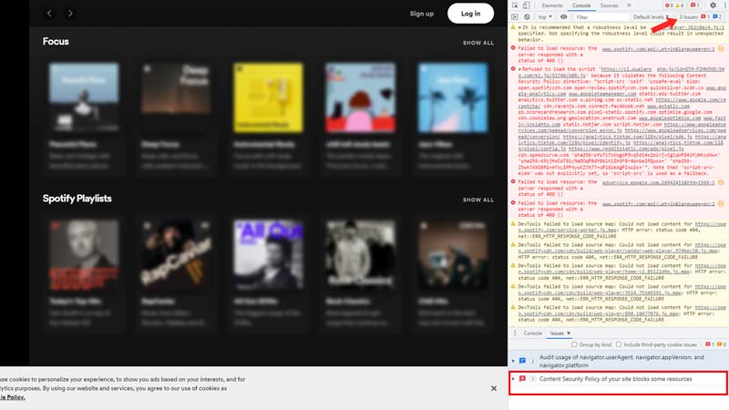Click the red error icon beside 'Refused to load the script'

[513, 69]
